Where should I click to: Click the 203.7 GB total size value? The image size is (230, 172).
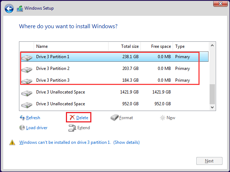click(x=130, y=69)
